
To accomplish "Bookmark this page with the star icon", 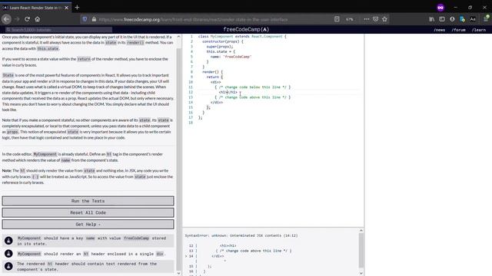I will coord(384,19).
